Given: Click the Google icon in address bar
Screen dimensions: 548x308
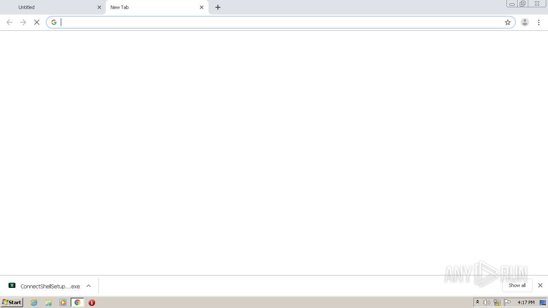Looking at the screenshot, I should pyautogui.click(x=54, y=22).
